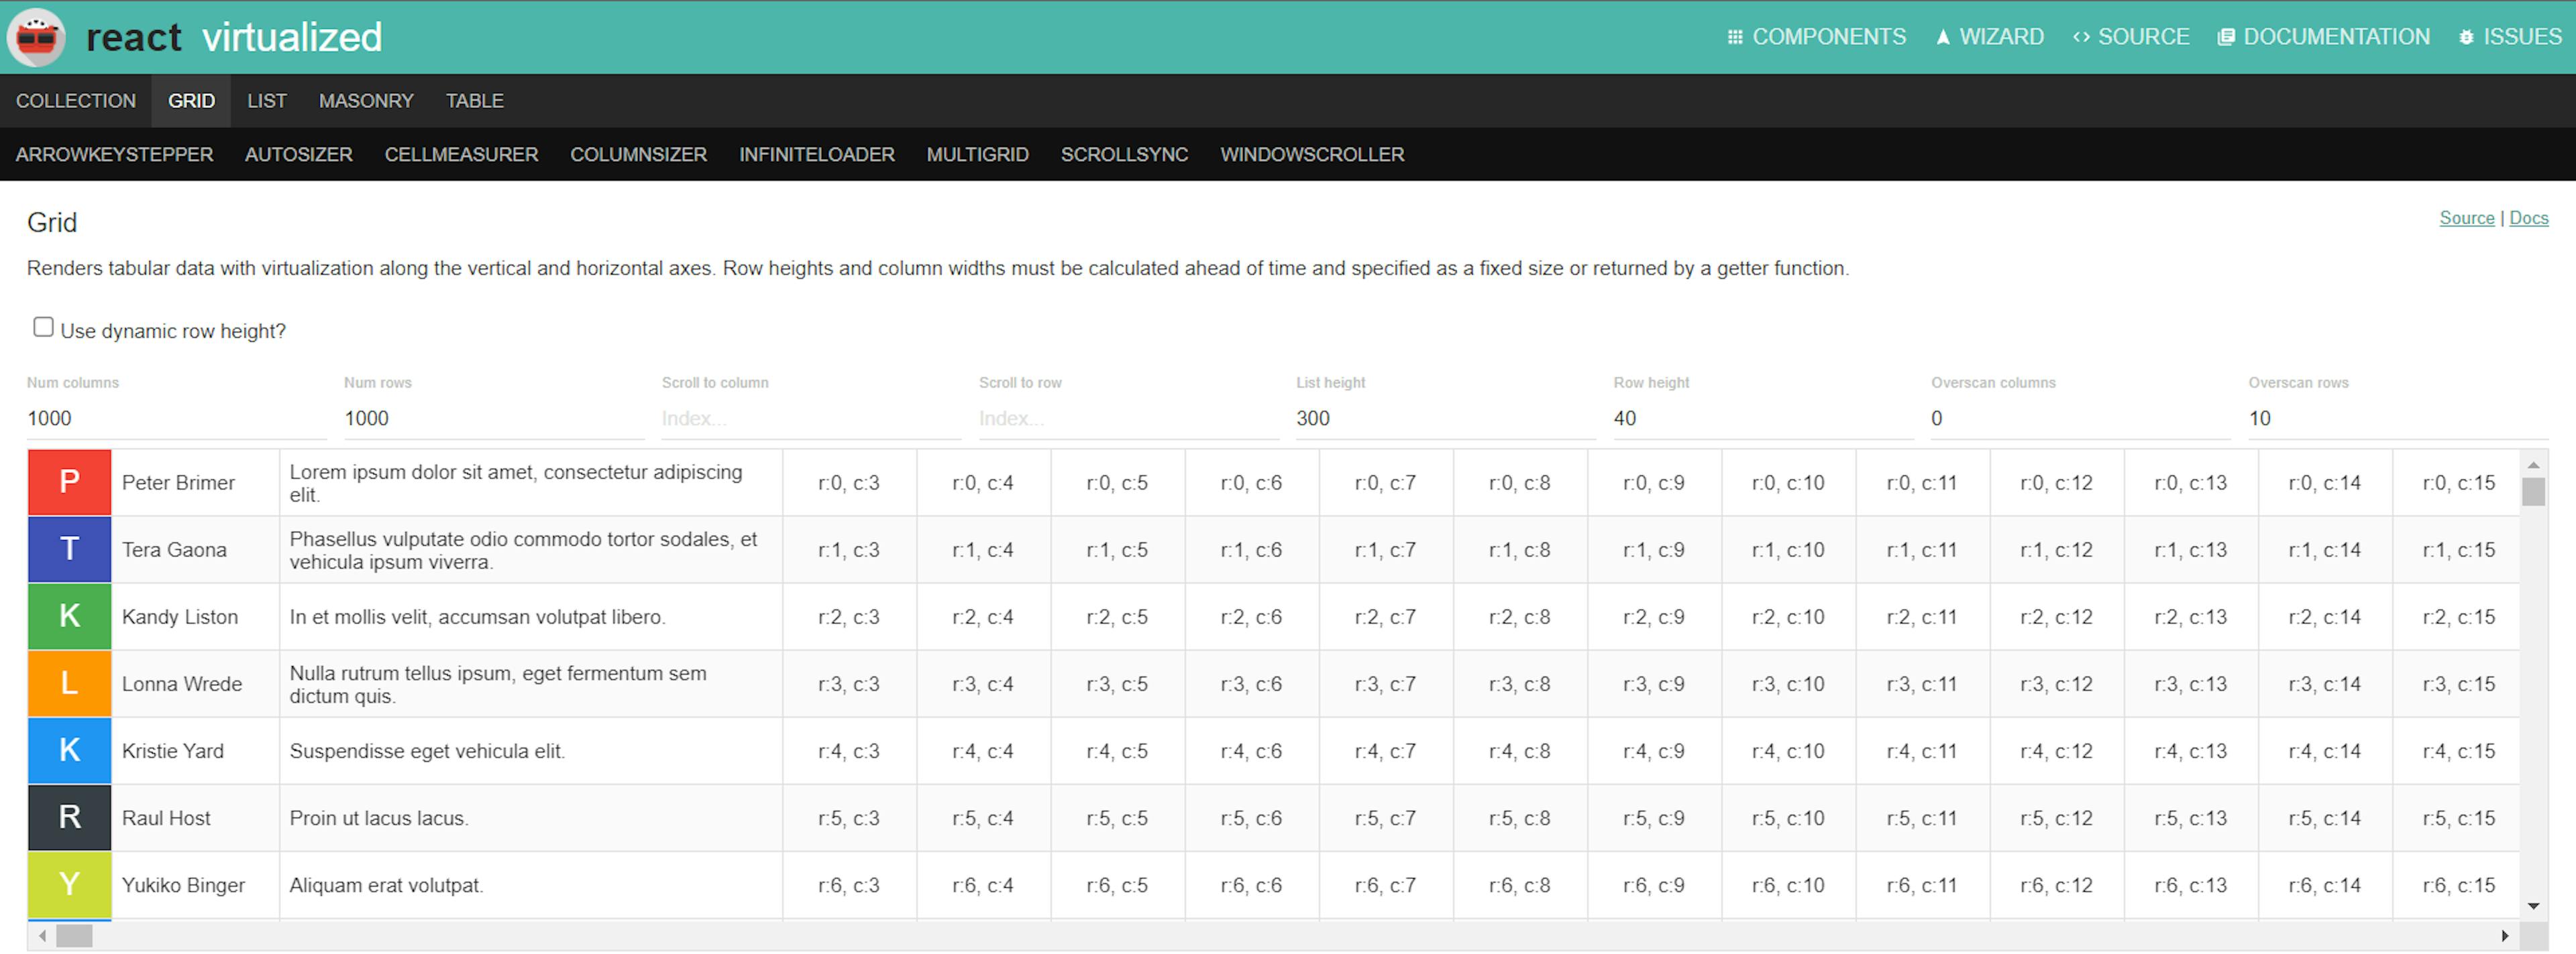Image resolution: width=2576 pixels, height=954 pixels.
Task: Click the red P avatar tile
Action: 69,482
